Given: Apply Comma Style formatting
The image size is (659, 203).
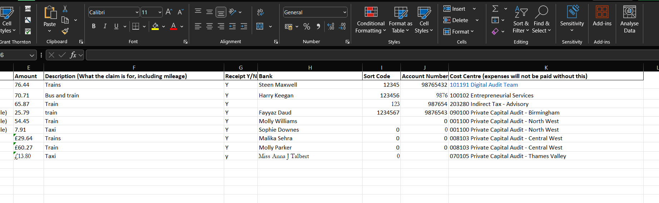Looking at the screenshot, I should click(x=318, y=26).
